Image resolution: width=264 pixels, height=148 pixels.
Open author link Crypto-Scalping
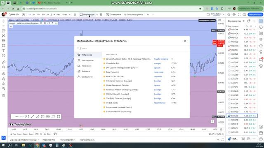tap(161, 59)
